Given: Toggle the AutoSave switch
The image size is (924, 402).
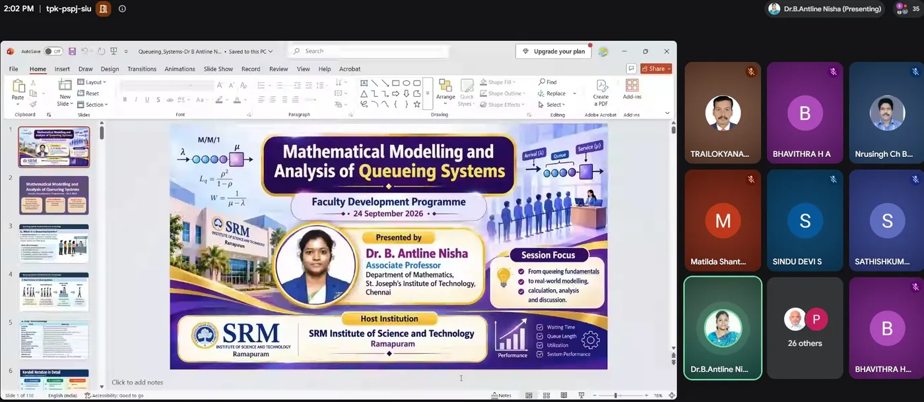Looking at the screenshot, I should point(53,51).
